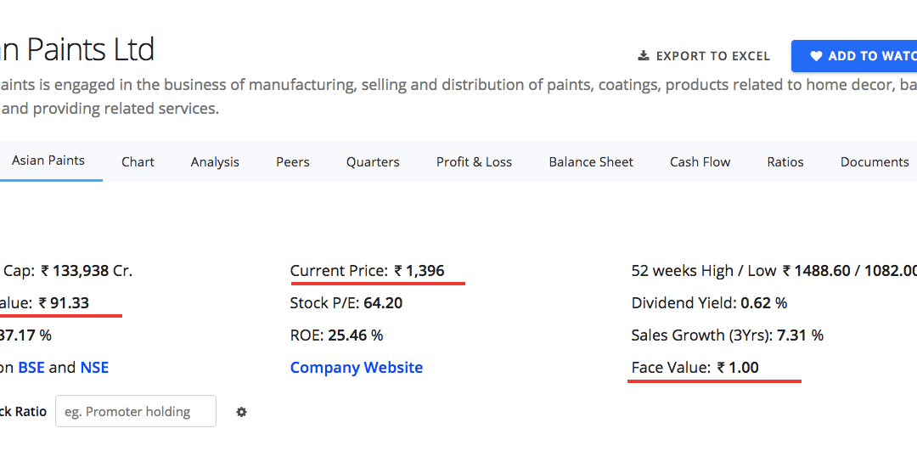This screenshot has height=462, width=917.
Task: Select the Asian Paints tab
Action: click(48, 161)
